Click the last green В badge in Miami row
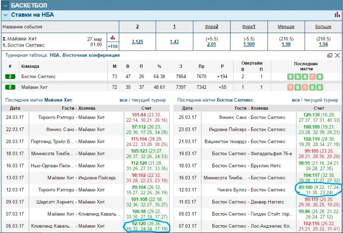 tap(320, 87)
